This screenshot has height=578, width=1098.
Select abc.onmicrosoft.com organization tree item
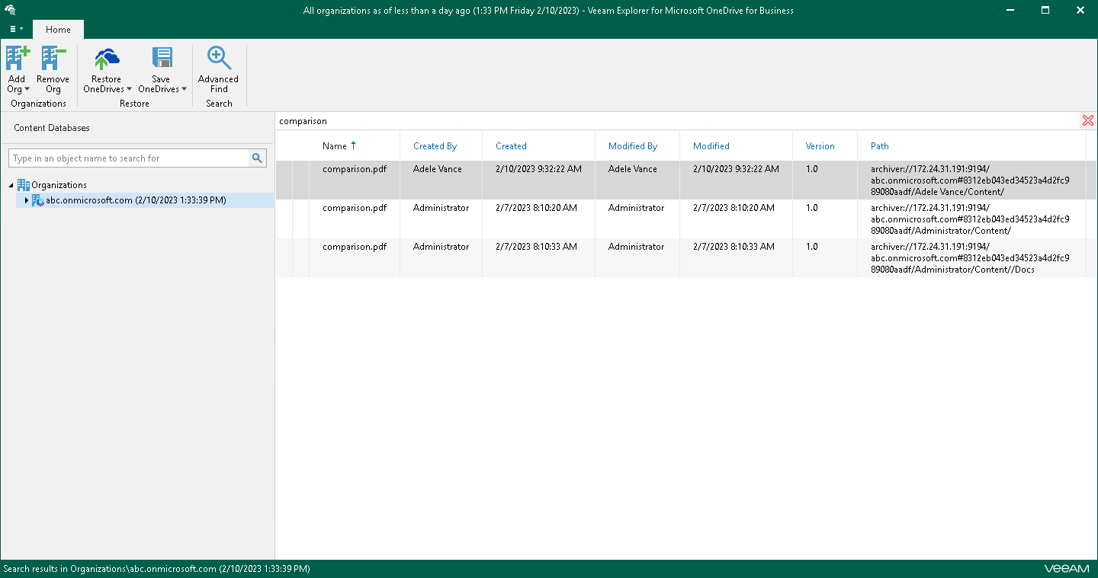pyautogui.click(x=136, y=200)
